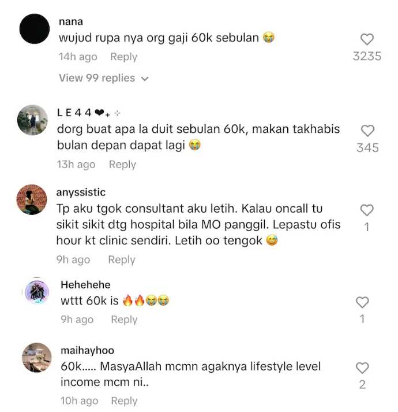The height and width of the screenshot is (412, 398).
Task: Open the anyssistic username link
Action: [81, 192]
